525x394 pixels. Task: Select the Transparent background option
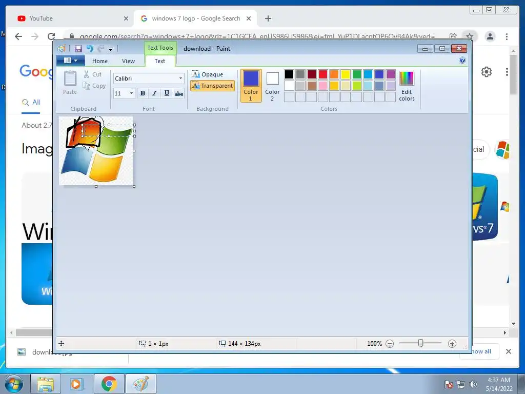(212, 86)
